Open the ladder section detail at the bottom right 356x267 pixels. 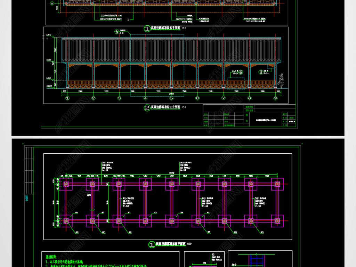tap(257, 260)
